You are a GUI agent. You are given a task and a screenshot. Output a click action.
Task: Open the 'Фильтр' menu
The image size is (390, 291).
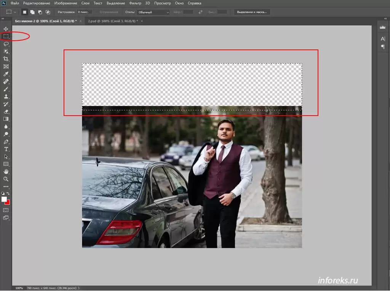click(x=135, y=3)
